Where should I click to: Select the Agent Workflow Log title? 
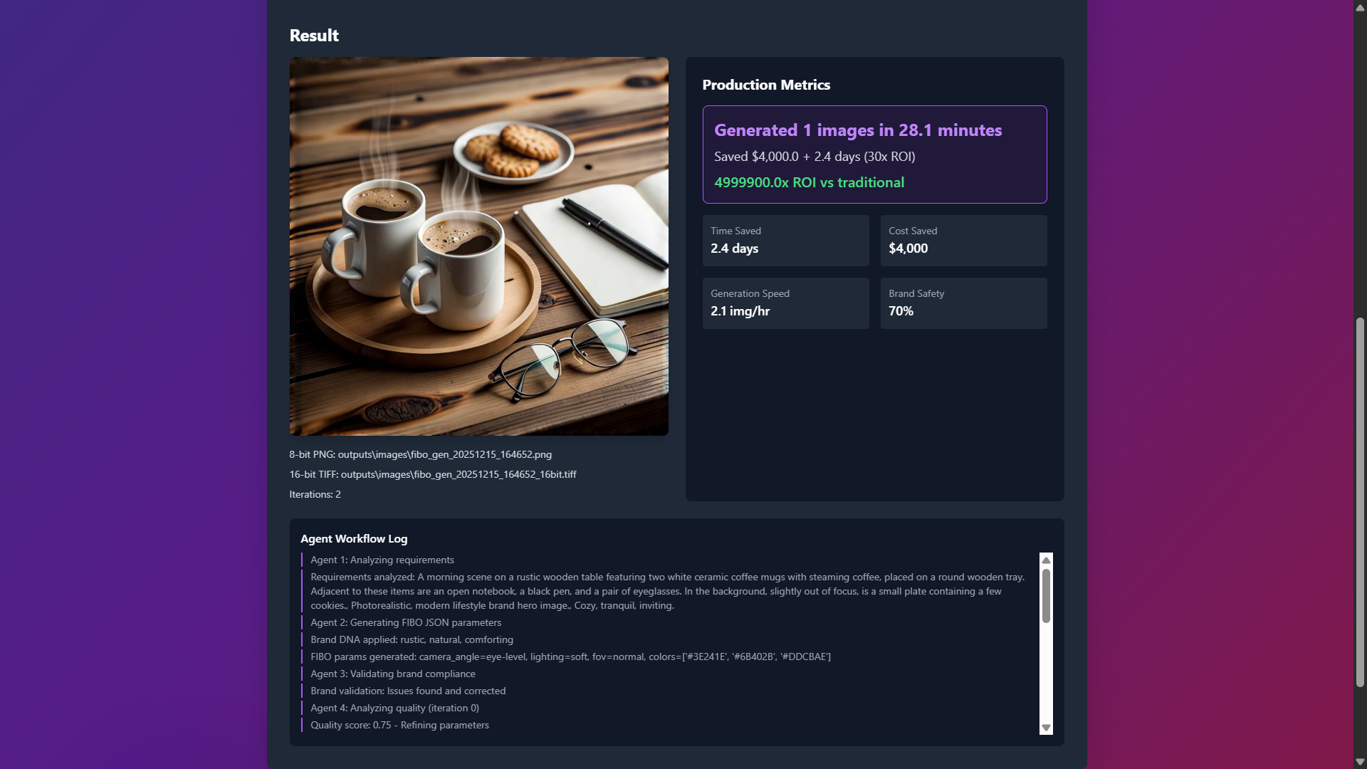click(353, 539)
